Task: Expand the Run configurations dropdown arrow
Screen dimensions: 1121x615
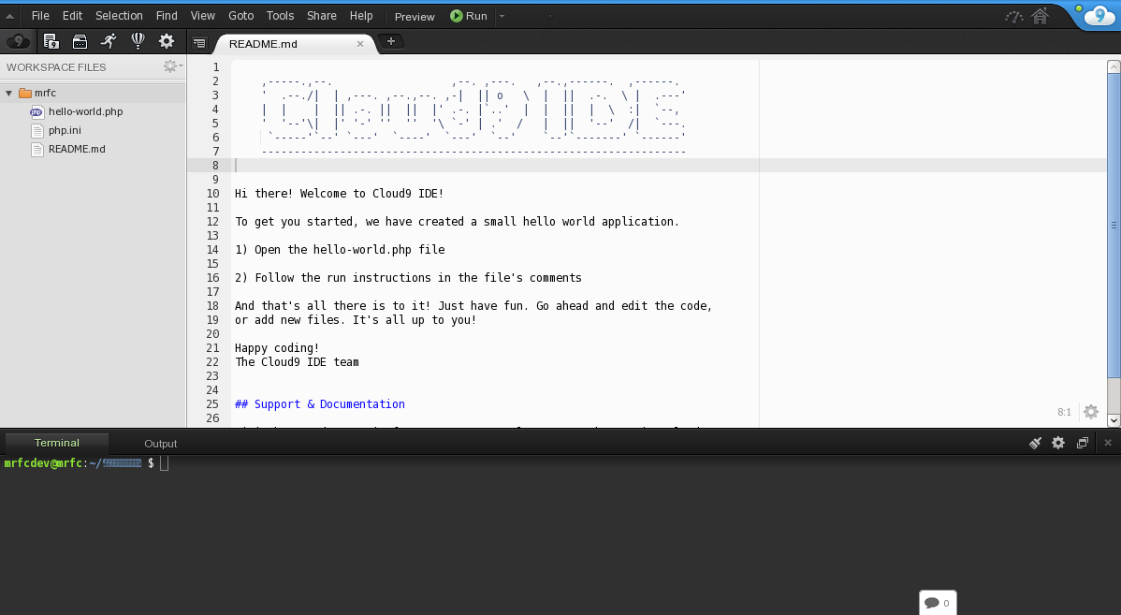Action: 502,16
